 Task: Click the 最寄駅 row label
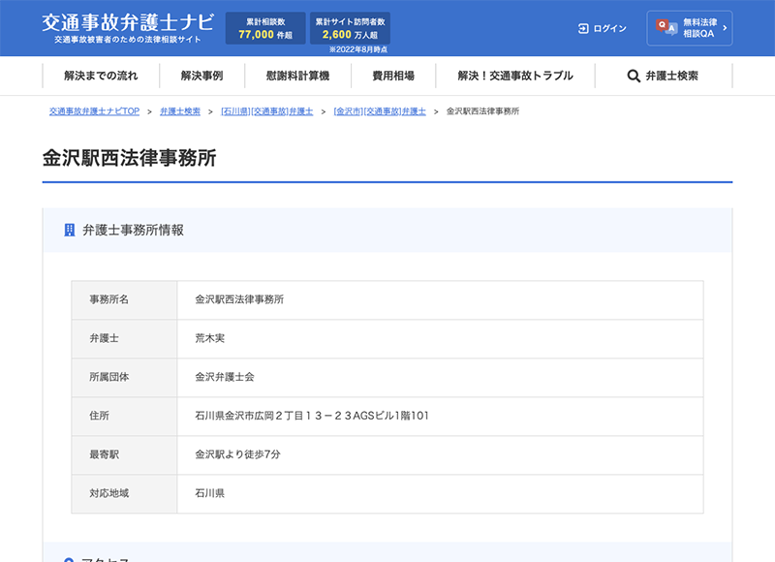[104, 454]
